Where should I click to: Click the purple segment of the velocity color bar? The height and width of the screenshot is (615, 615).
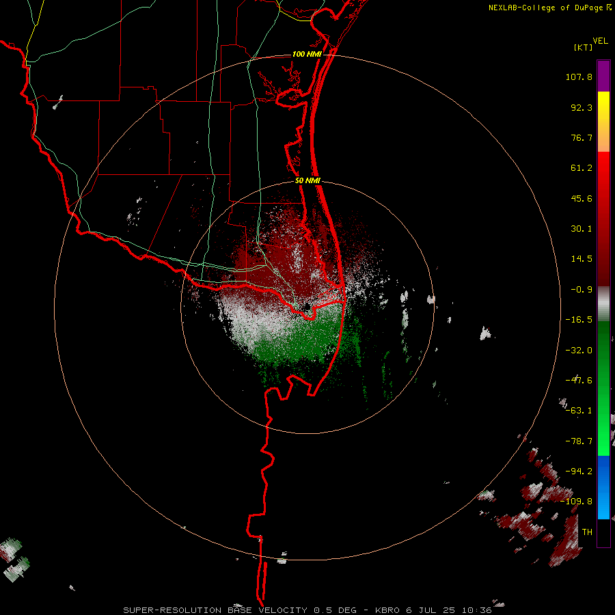pos(603,76)
